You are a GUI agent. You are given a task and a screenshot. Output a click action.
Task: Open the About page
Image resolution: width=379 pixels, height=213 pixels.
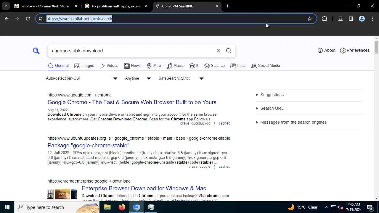[x=326, y=50]
